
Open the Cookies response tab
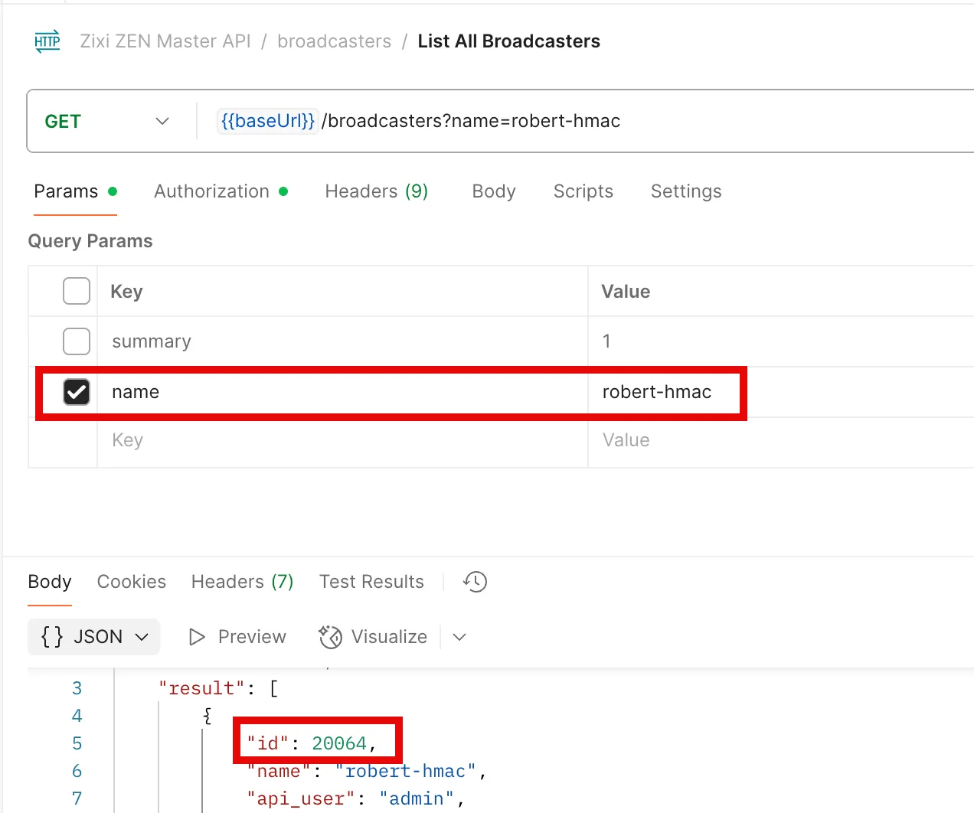click(132, 582)
